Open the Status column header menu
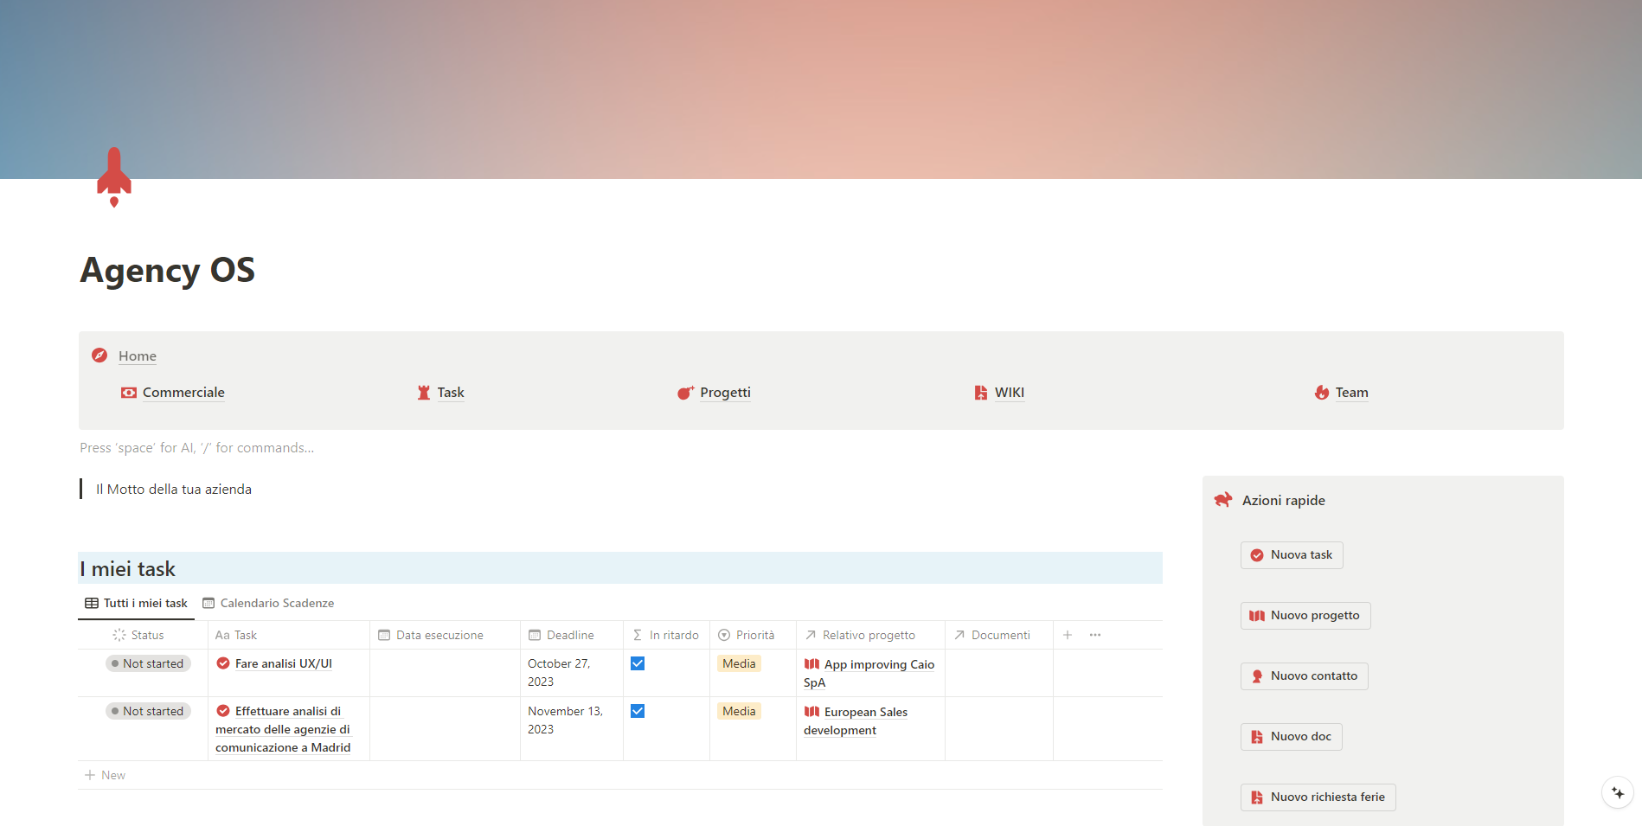This screenshot has height=826, width=1642. click(143, 634)
